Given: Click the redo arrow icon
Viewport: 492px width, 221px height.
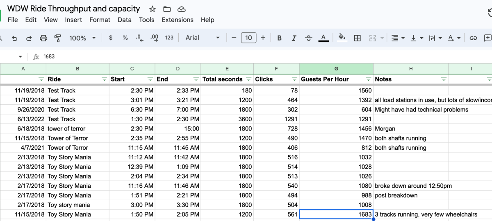Looking at the screenshot, I should 29,38.
